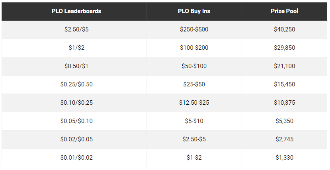Select the $0.10/$0.25 leaderboard cell
The height and width of the screenshot is (170, 330).
tap(74, 103)
